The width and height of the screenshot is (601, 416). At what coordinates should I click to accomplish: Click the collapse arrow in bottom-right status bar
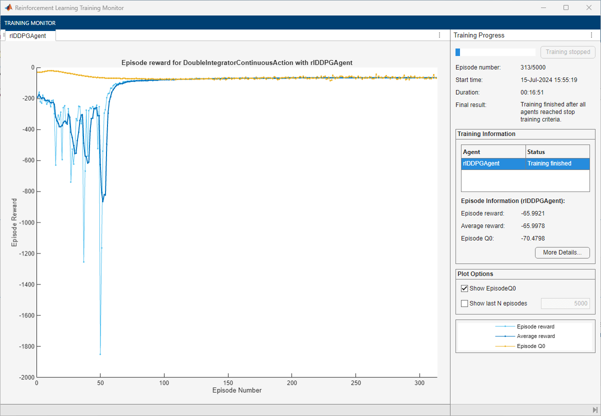[x=595, y=409]
